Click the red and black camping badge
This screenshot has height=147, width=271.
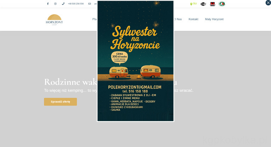(213, 4)
